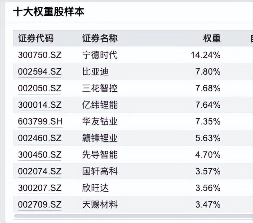Click stock code 002460.SZ

pos(40,138)
